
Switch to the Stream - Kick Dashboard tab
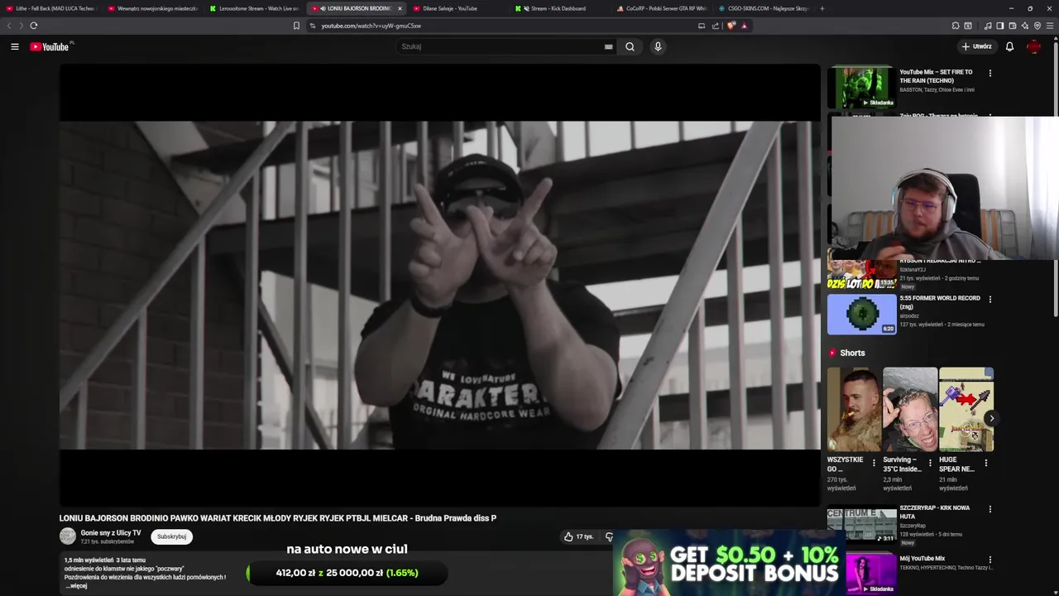click(x=560, y=8)
